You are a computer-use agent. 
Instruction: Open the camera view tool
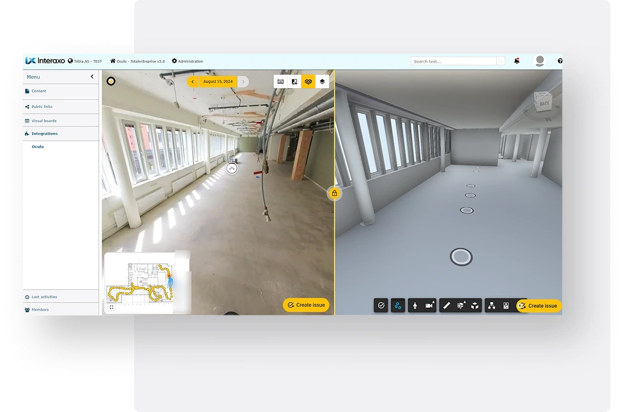pos(429,306)
